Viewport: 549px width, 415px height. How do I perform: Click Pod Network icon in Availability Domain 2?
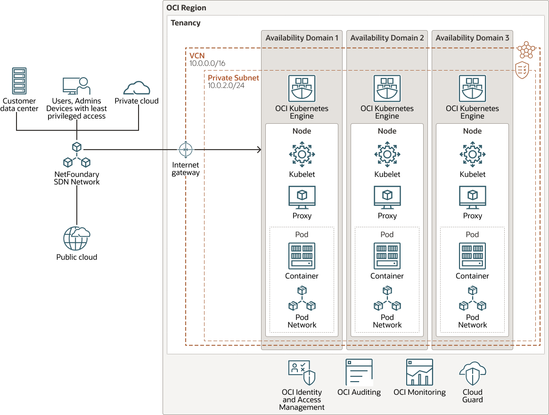point(387,299)
